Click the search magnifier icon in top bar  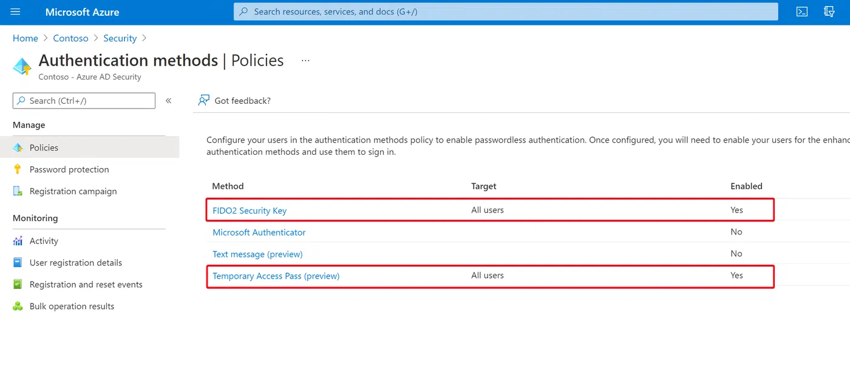click(x=244, y=12)
